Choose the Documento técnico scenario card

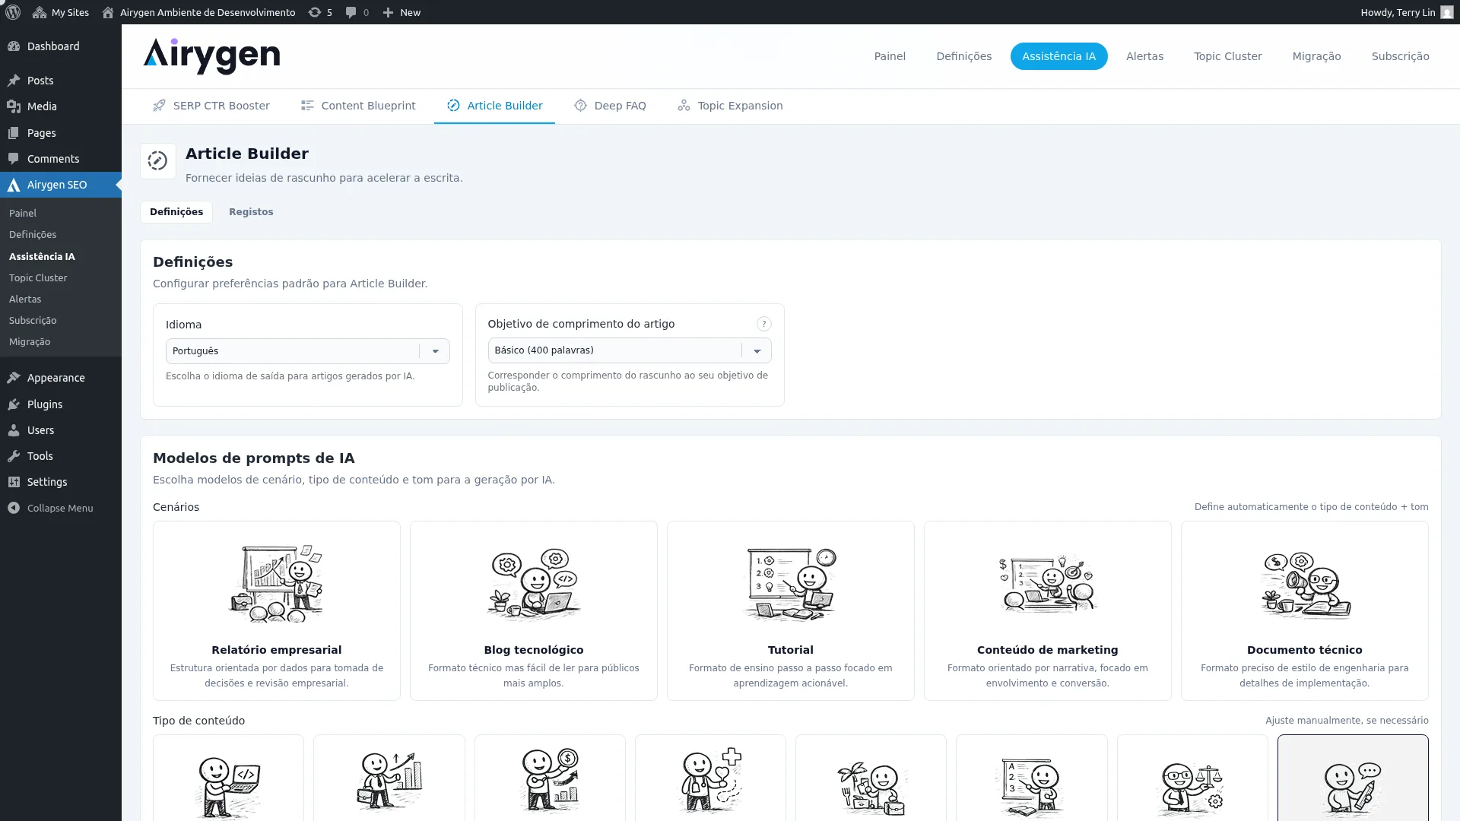point(1304,610)
